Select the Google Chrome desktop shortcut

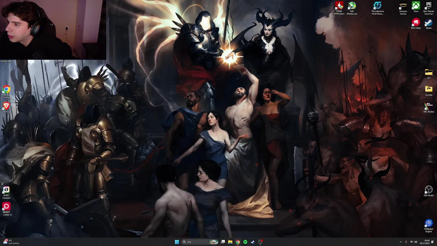pos(6,92)
